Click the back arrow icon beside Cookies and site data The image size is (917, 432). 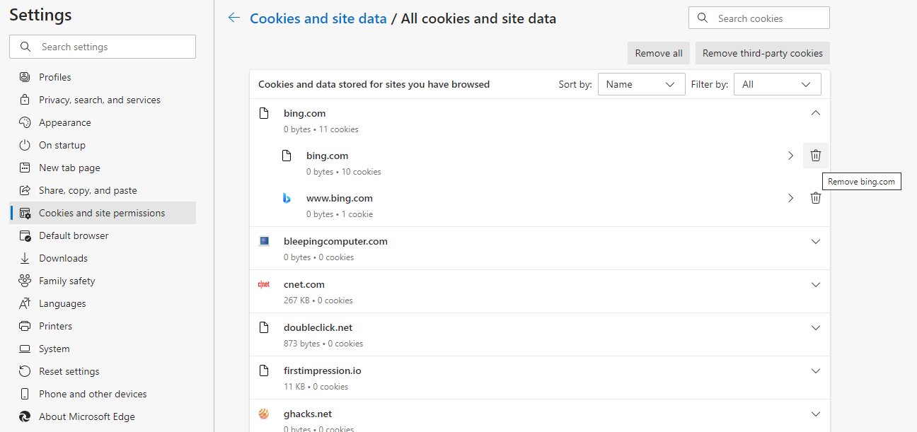point(234,18)
